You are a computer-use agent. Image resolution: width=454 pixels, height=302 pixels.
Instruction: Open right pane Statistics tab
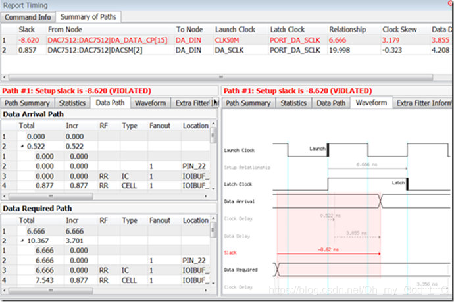click(x=293, y=103)
